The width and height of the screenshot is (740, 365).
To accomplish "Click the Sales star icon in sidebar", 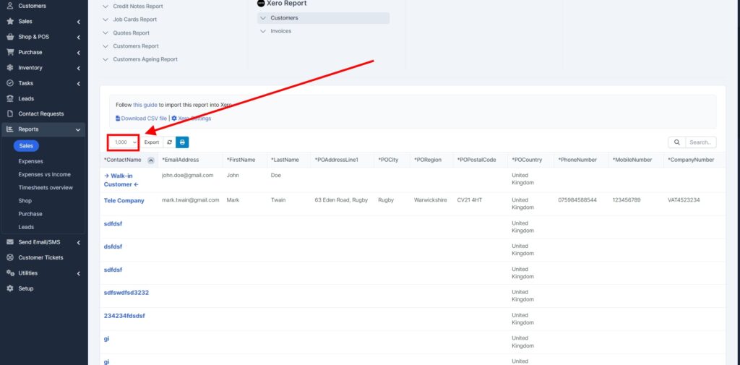I will [10, 22].
